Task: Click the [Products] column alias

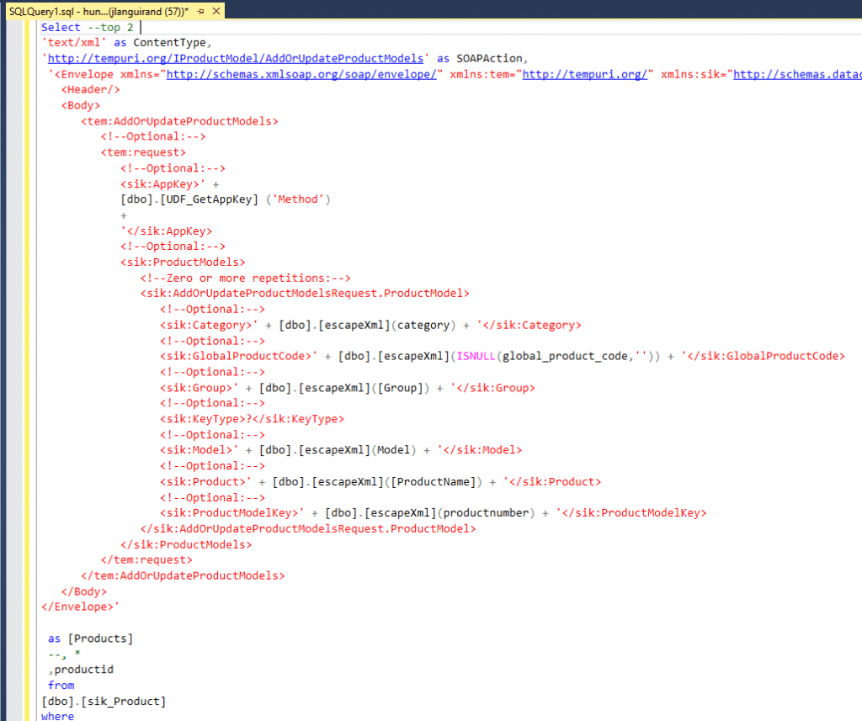Action: point(101,639)
